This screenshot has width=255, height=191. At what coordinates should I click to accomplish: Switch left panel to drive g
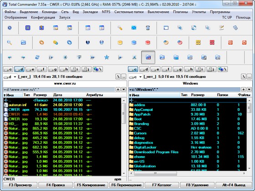[53, 69]
